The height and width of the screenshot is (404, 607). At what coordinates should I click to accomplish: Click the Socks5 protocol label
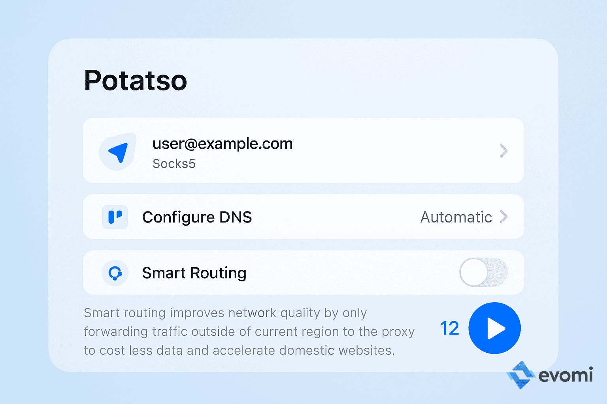174,164
